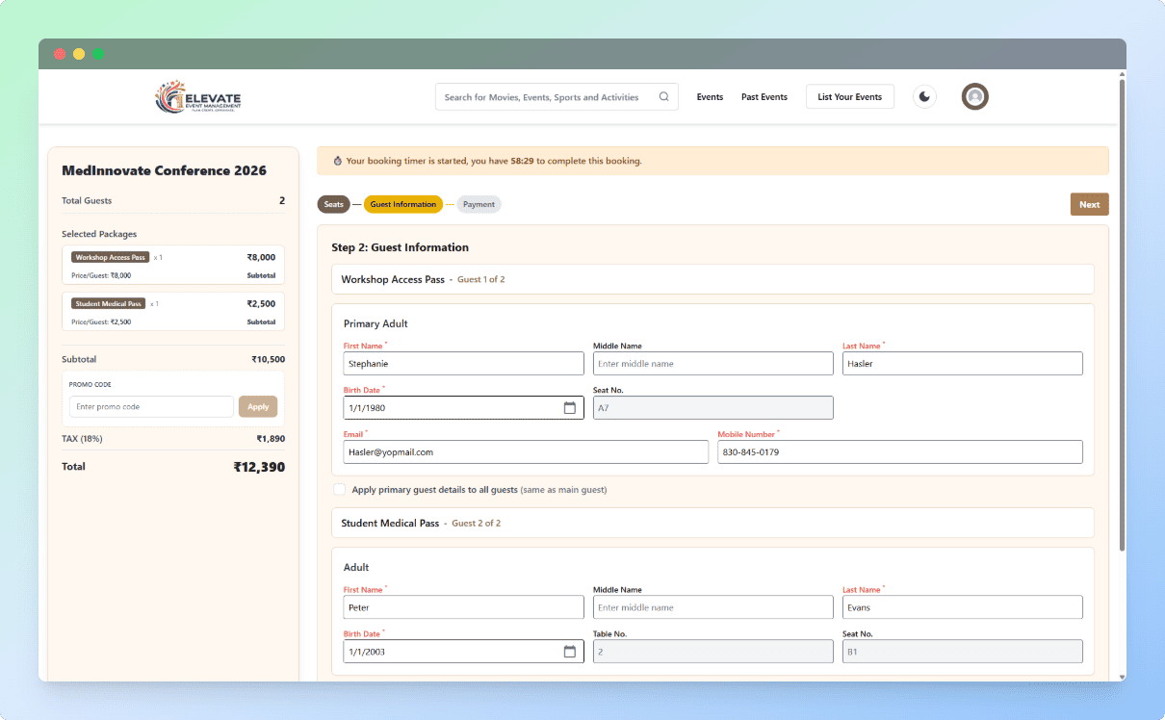Click the Workshop Access Pass package tag
This screenshot has height=720, width=1165.
point(111,257)
